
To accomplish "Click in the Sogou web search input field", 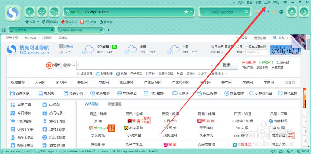I will coord(146,65).
